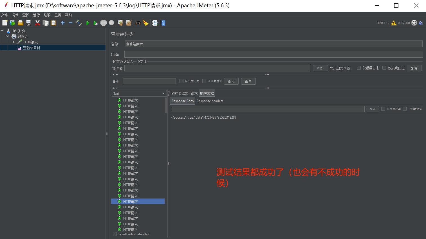
Task: Click the 查找 search button
Action: click(231, 81)
